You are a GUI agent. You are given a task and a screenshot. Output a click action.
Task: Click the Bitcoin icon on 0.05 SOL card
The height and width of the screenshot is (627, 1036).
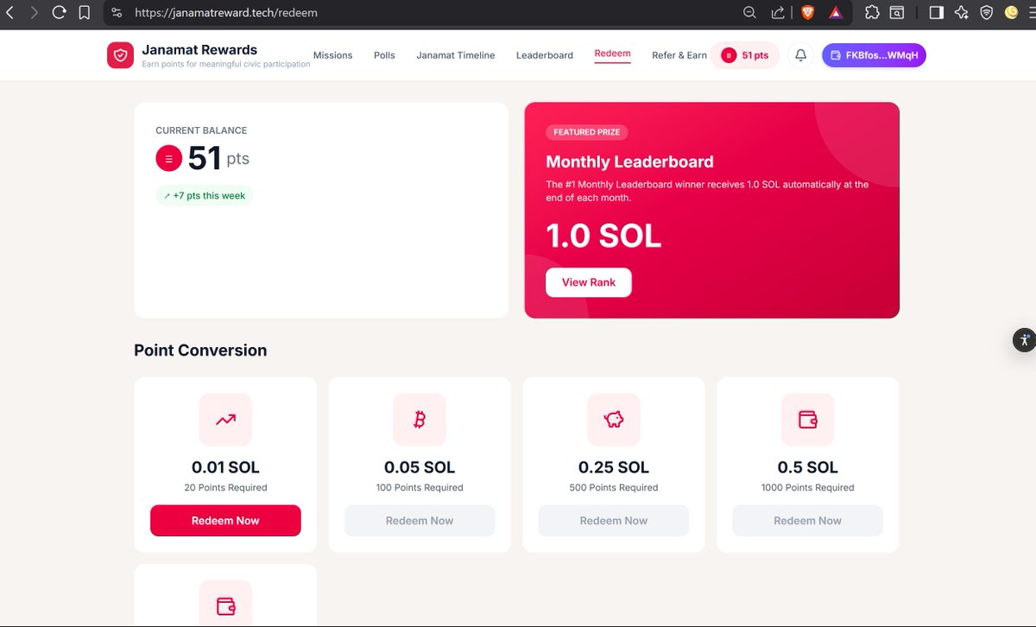(420, 420)
